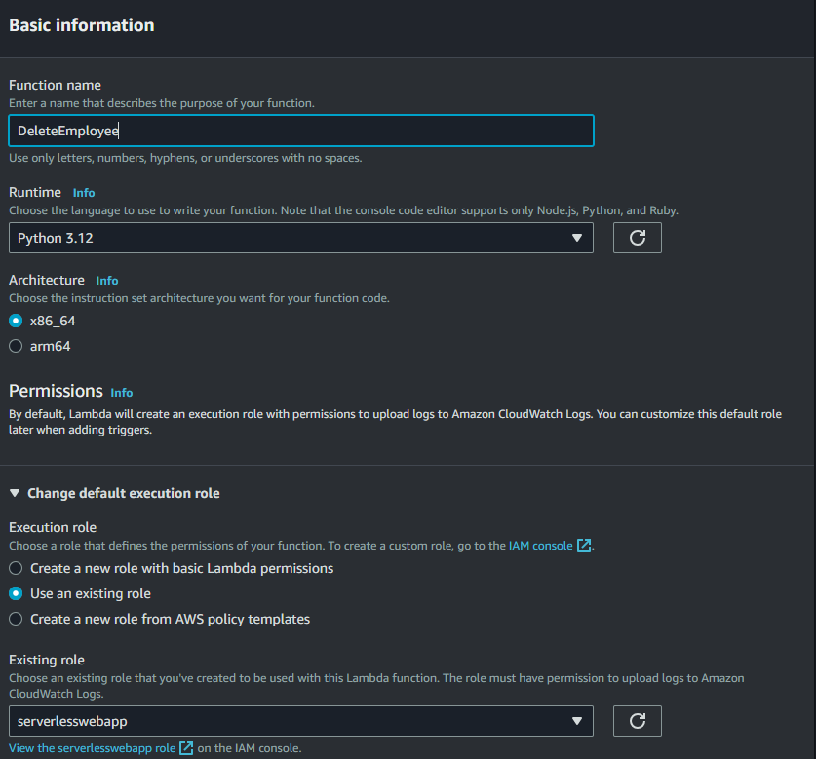
Task: Refresh the Runtime list
Action: click(637, 238)
